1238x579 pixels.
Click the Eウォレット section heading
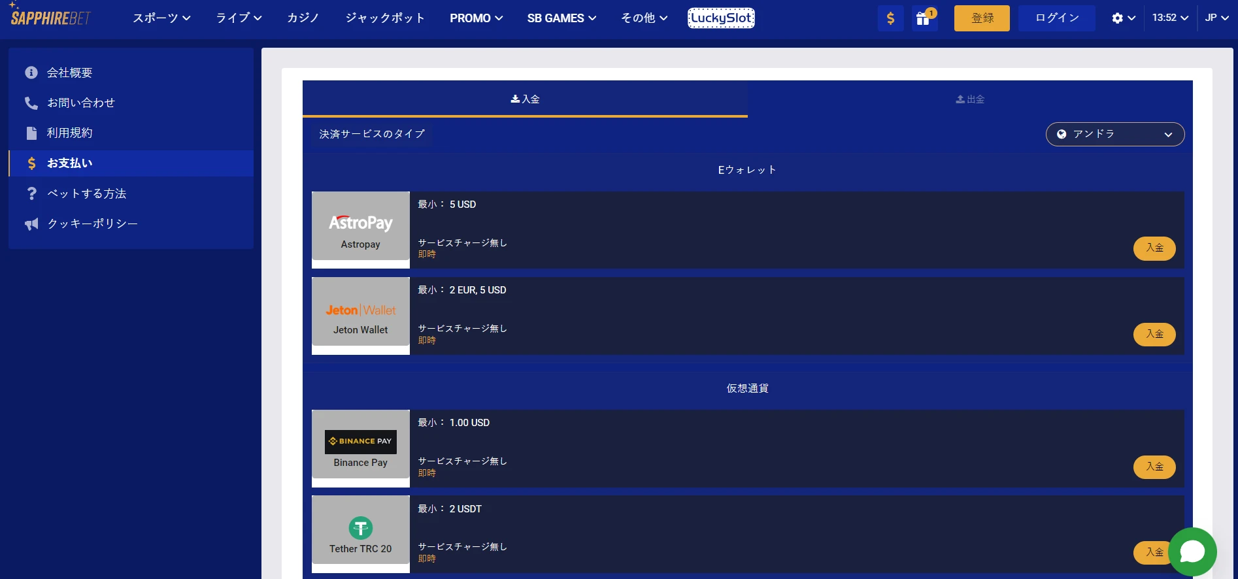747,170
